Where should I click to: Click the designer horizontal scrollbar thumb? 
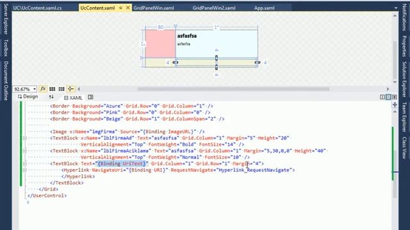[x=233, y=89]
